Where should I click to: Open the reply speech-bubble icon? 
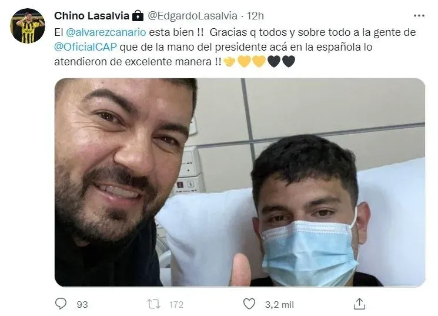pos(61,304)
